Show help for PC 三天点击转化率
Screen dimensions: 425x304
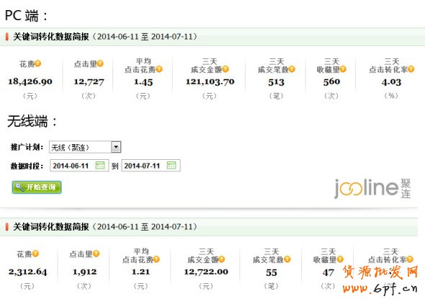411,69
